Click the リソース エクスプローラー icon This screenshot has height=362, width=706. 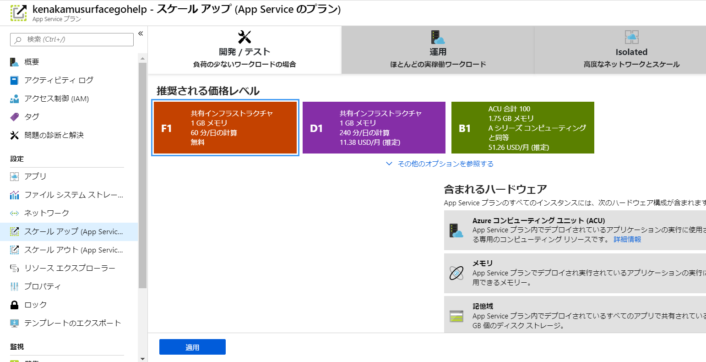tap(15, 268)
